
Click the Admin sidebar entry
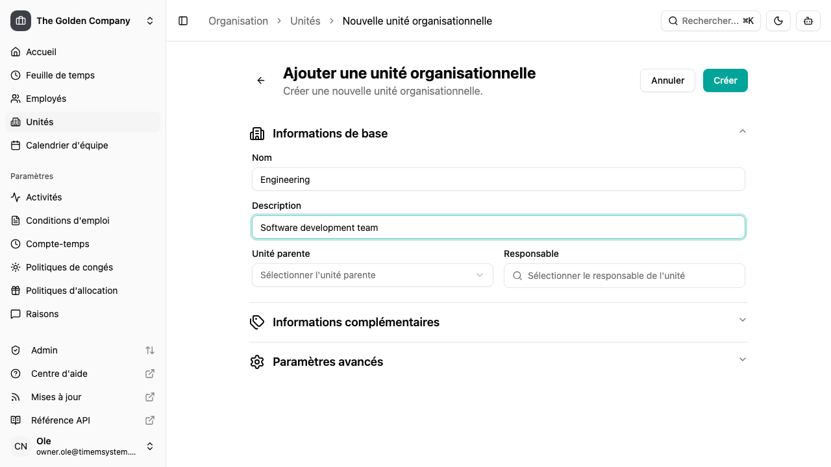tap(44, 350)
